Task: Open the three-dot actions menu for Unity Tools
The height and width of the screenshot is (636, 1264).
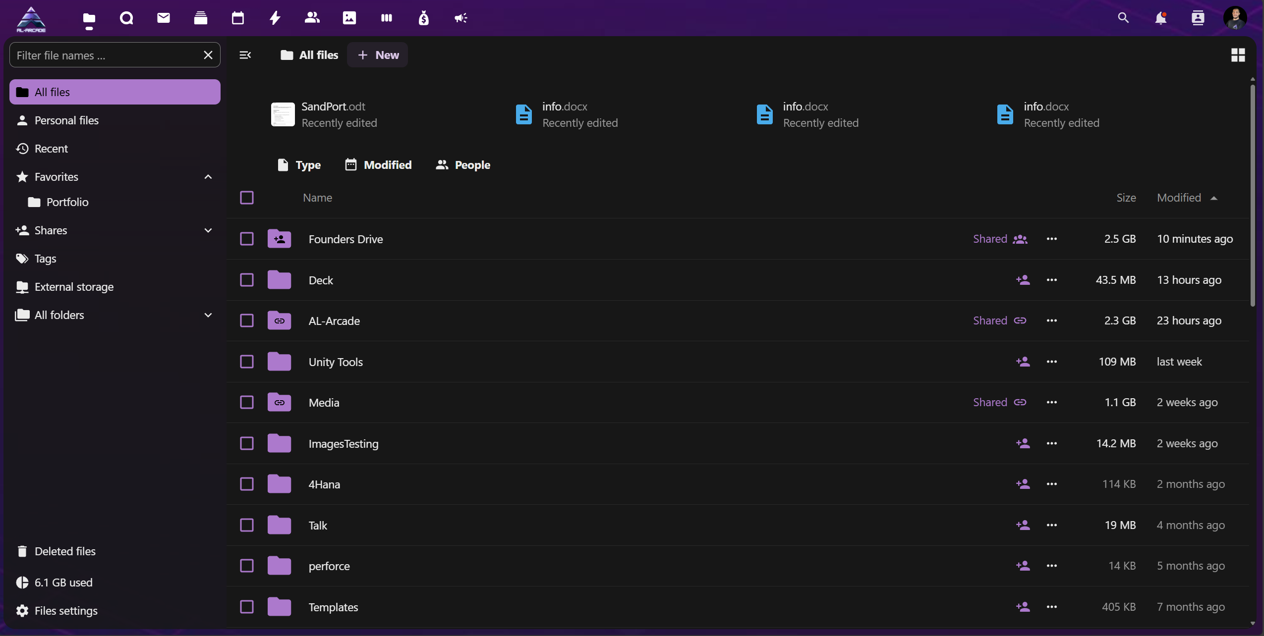Action: point(1051,362)
